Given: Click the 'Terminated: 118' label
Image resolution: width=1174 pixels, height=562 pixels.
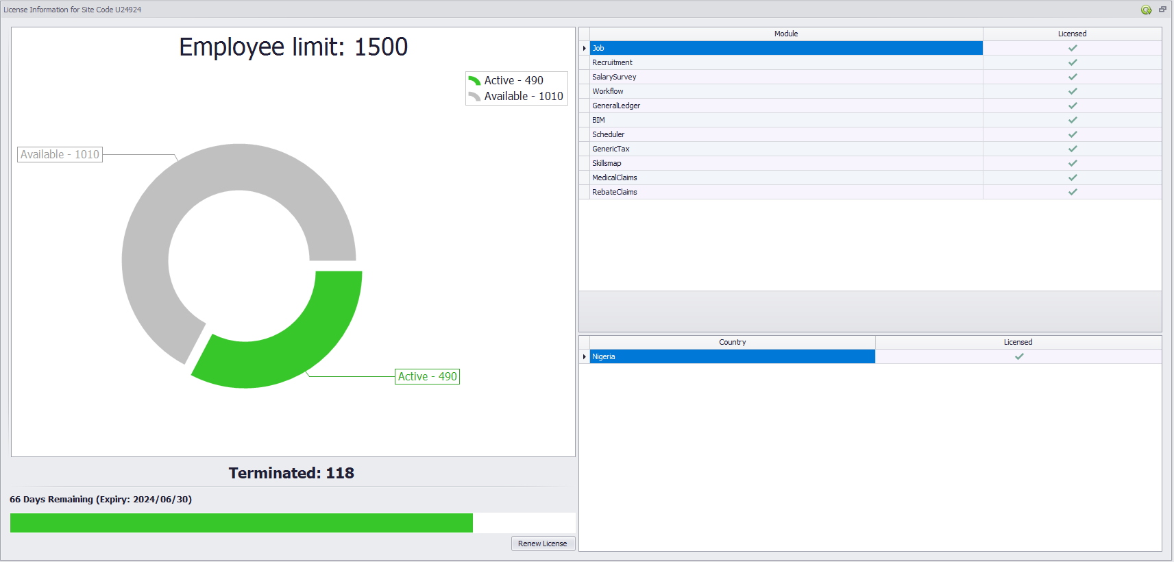Looking at the screenshot, I should [x=291, y=473].
